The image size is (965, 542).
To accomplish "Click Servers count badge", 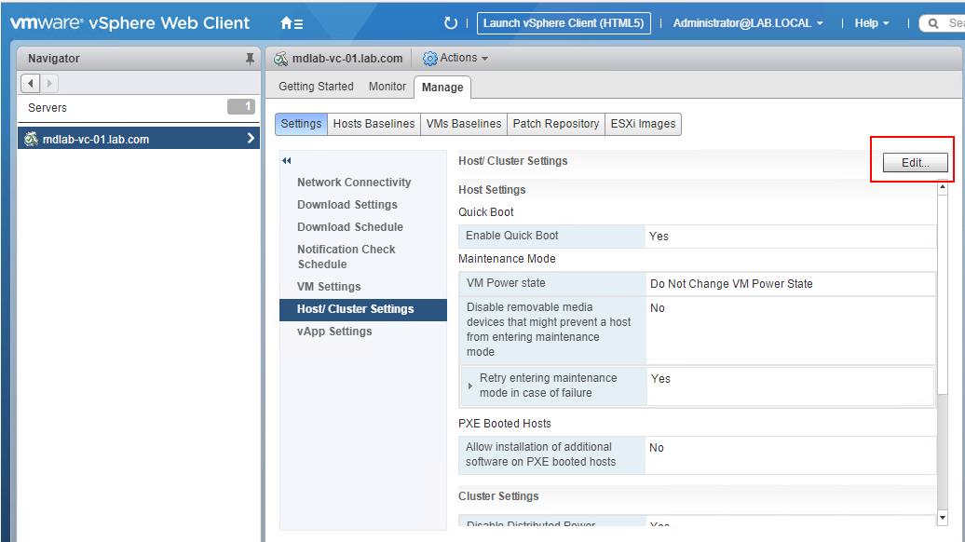I will point(240,106).
